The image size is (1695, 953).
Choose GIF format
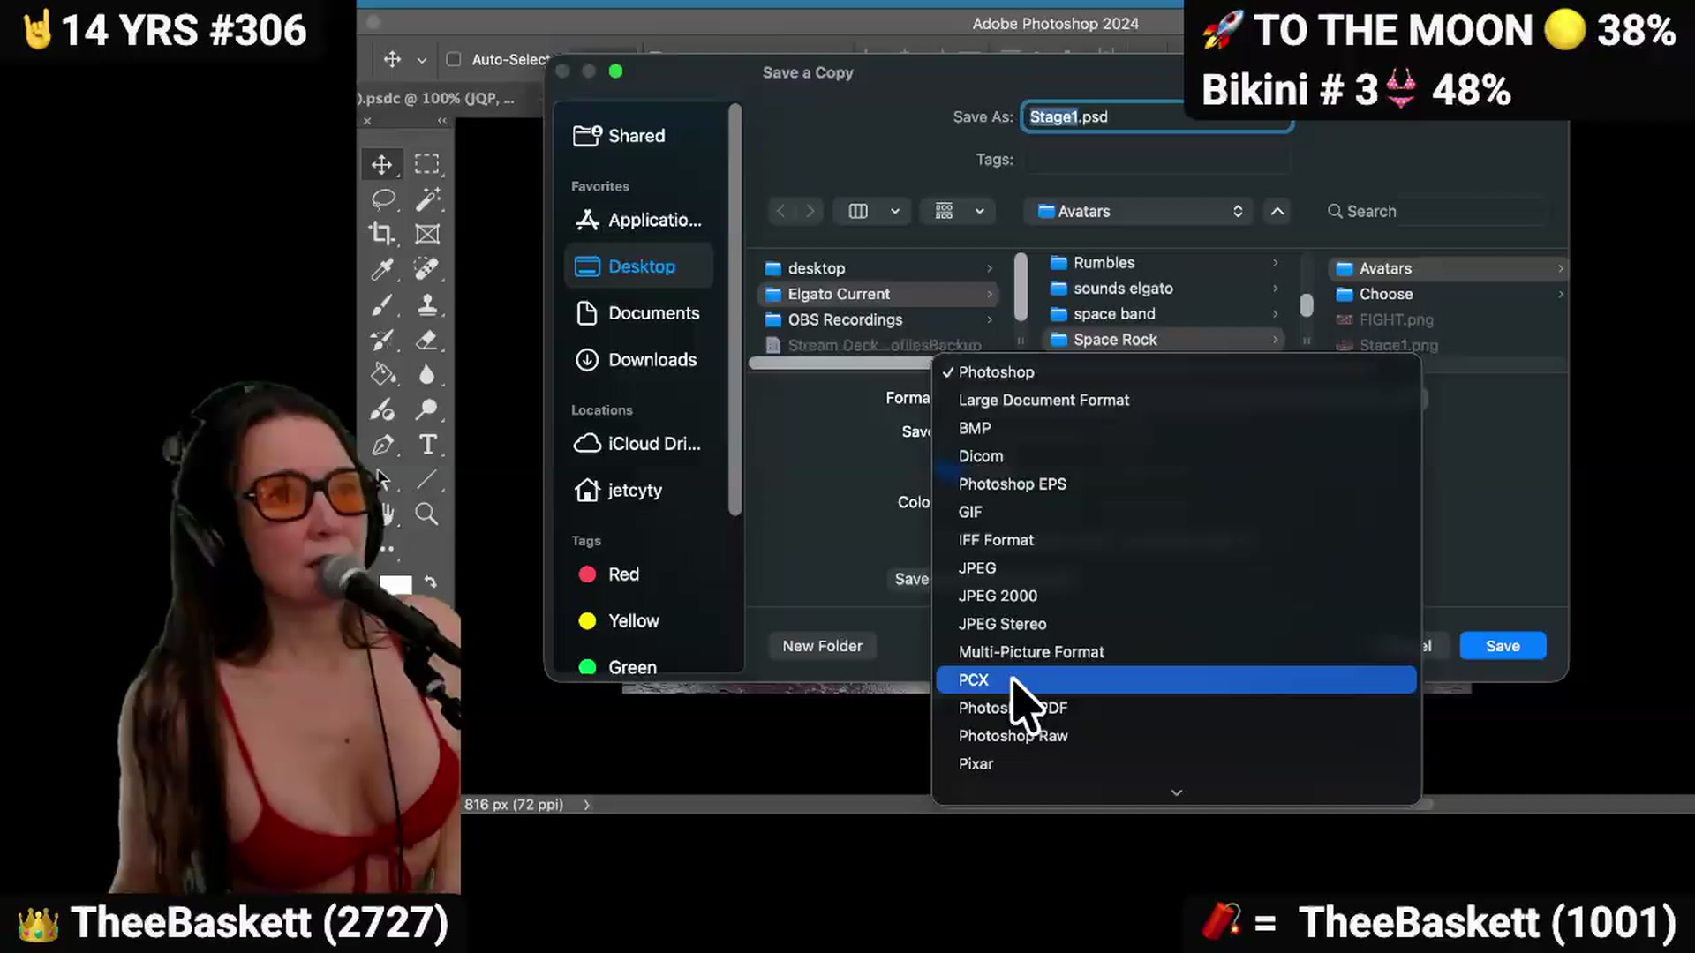(1176, 512)
